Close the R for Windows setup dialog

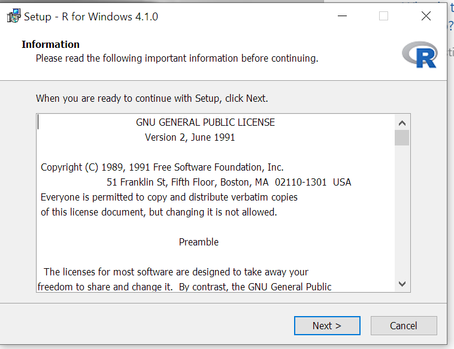tap(426, 16)
